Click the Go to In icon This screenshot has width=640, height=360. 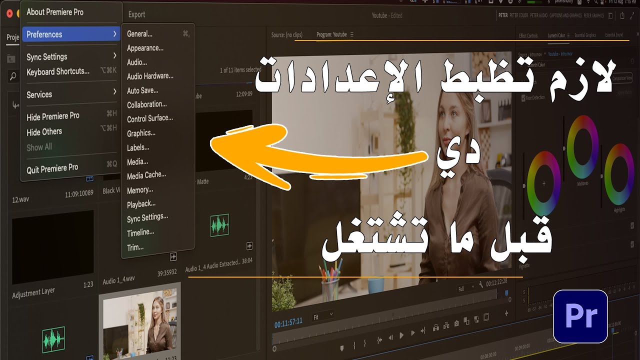pos(379,340)
